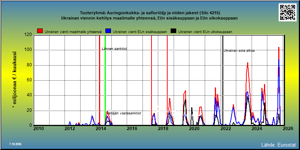Click the y-axis value '40'

point(29,95)
